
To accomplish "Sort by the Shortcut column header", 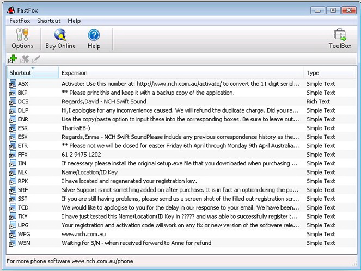I will click(33, 73).
